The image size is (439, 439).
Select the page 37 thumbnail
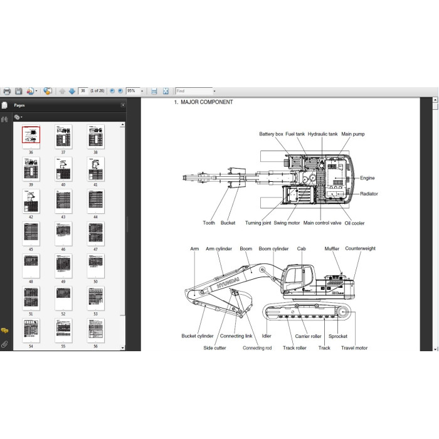(x=63, y=137)
